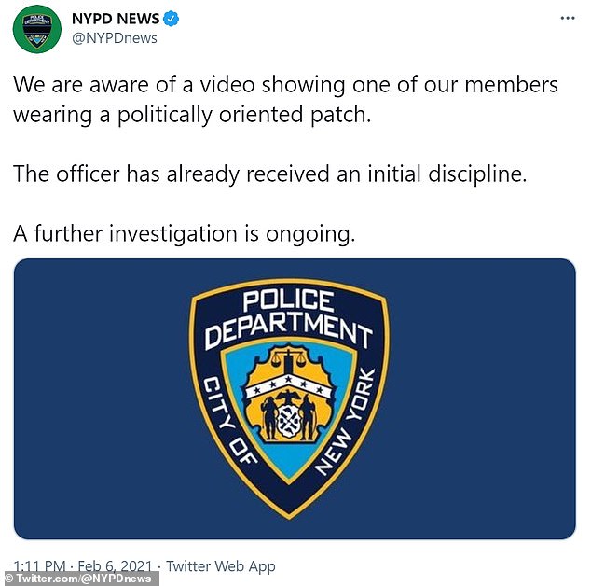The width and height of the screenshot is (591, 586).
Task: Visit the @NYPDnews handle link
Action: tap(115, 38)
